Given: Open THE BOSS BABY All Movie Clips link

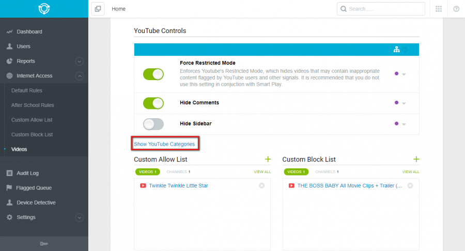Looking at the screenshot, I should 350,185.
